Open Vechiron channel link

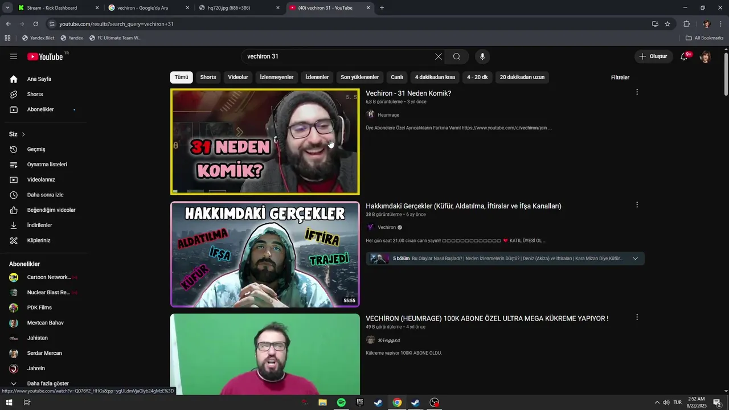click(x=387, y=227)
